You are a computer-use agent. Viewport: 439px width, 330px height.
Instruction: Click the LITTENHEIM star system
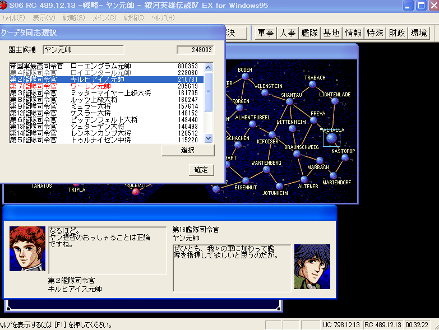click(x=292, y=129)
